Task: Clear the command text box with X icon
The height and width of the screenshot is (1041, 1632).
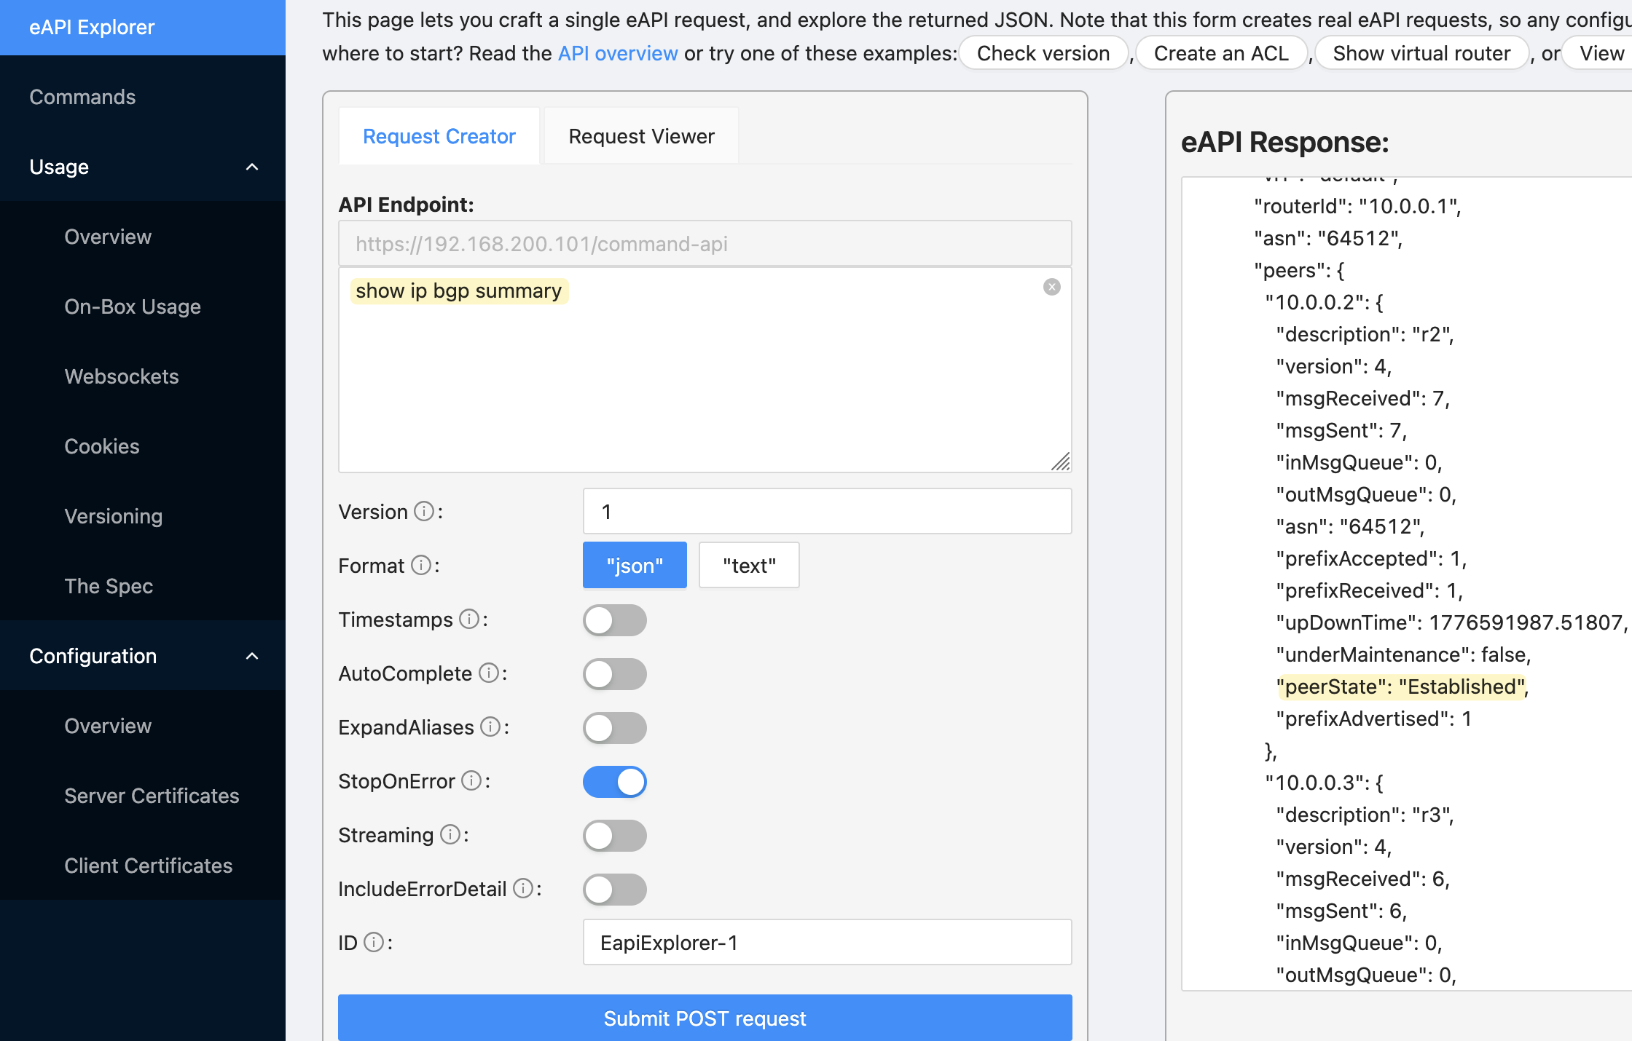Action: click(1051, 287)
